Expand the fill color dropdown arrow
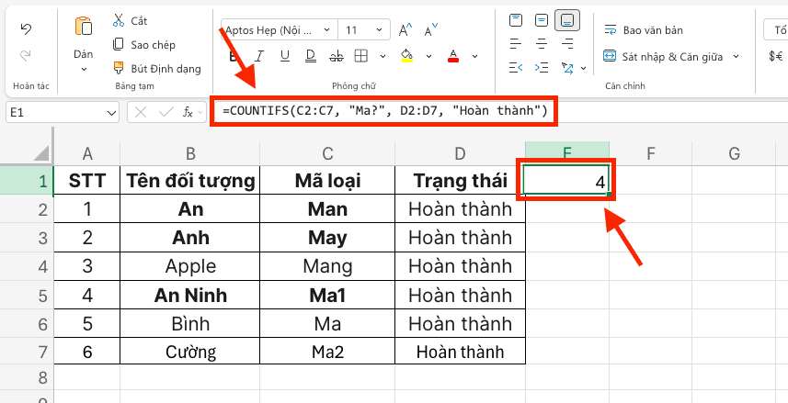788x403 pixels. (x=428, y=56)
